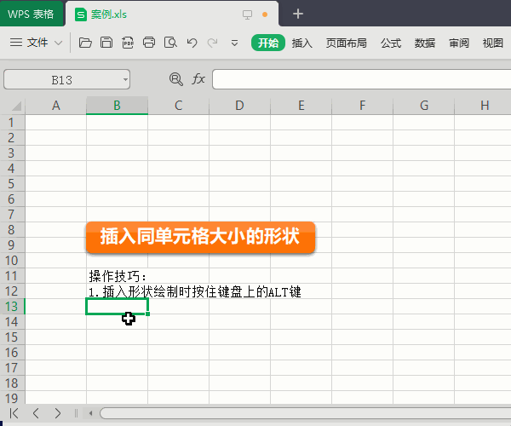
Task: Click the formula bar input field
Action: (x=358, y=79)
